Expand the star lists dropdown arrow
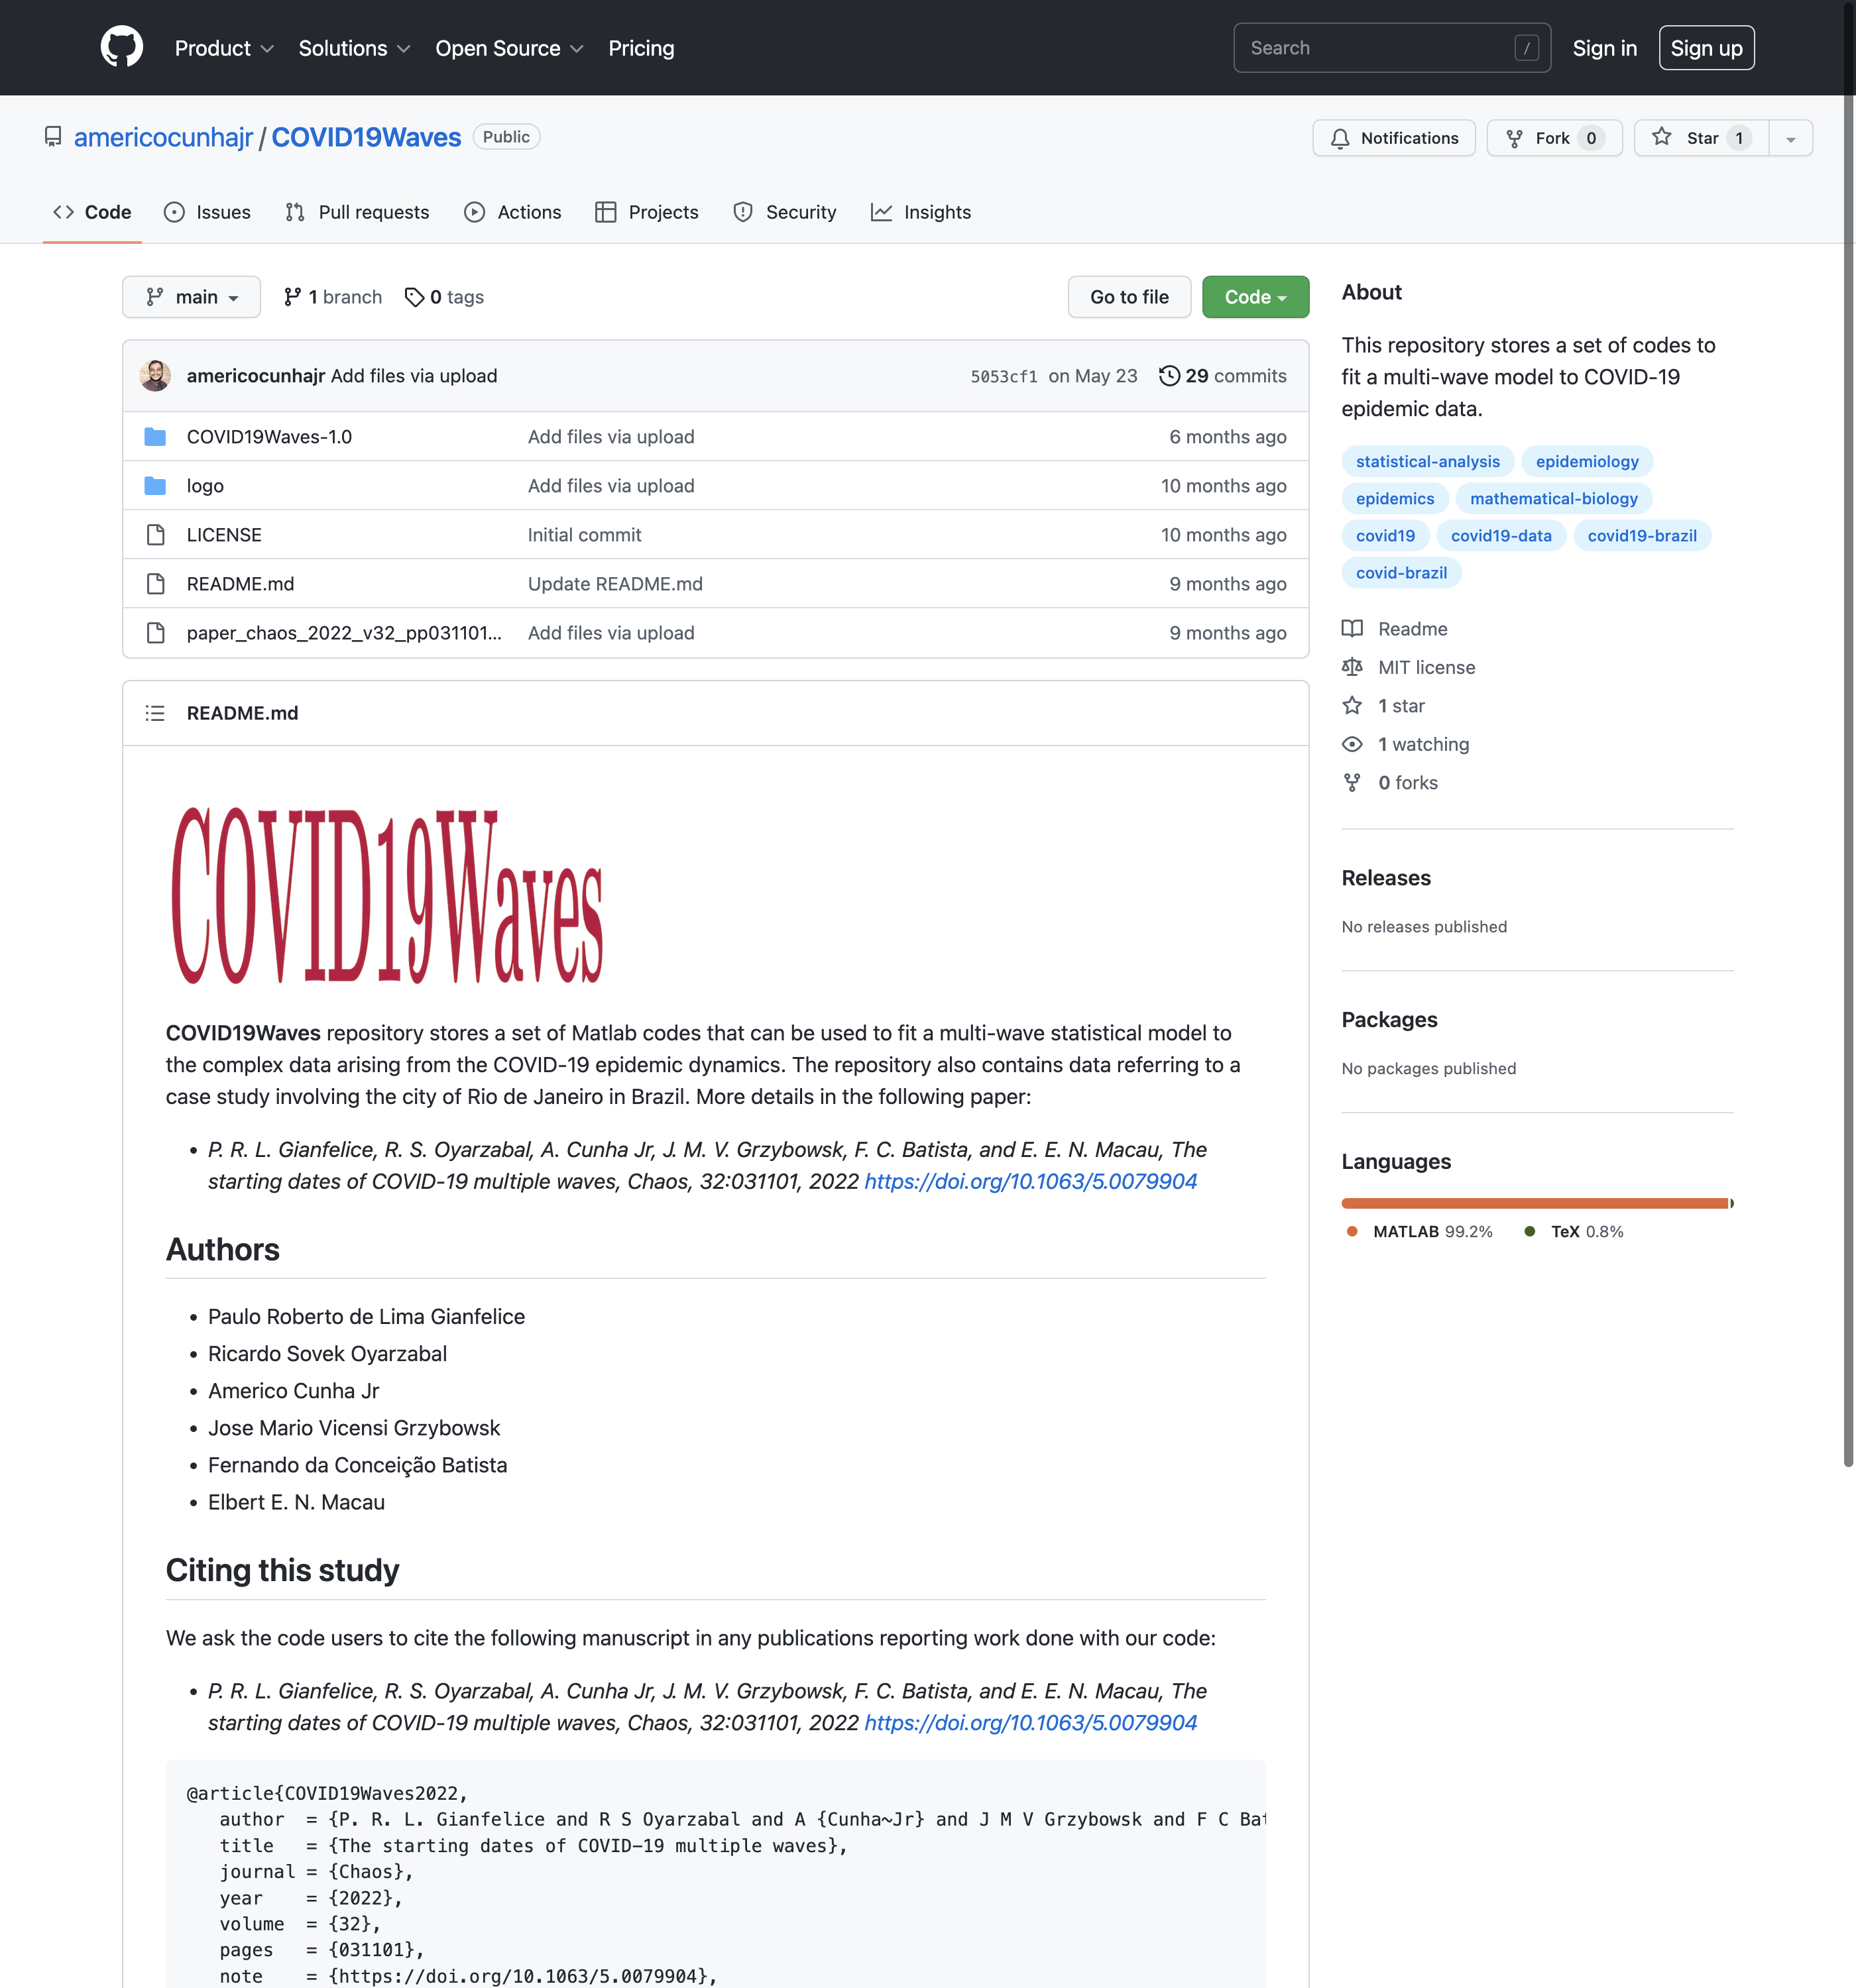 (1790, 138)
